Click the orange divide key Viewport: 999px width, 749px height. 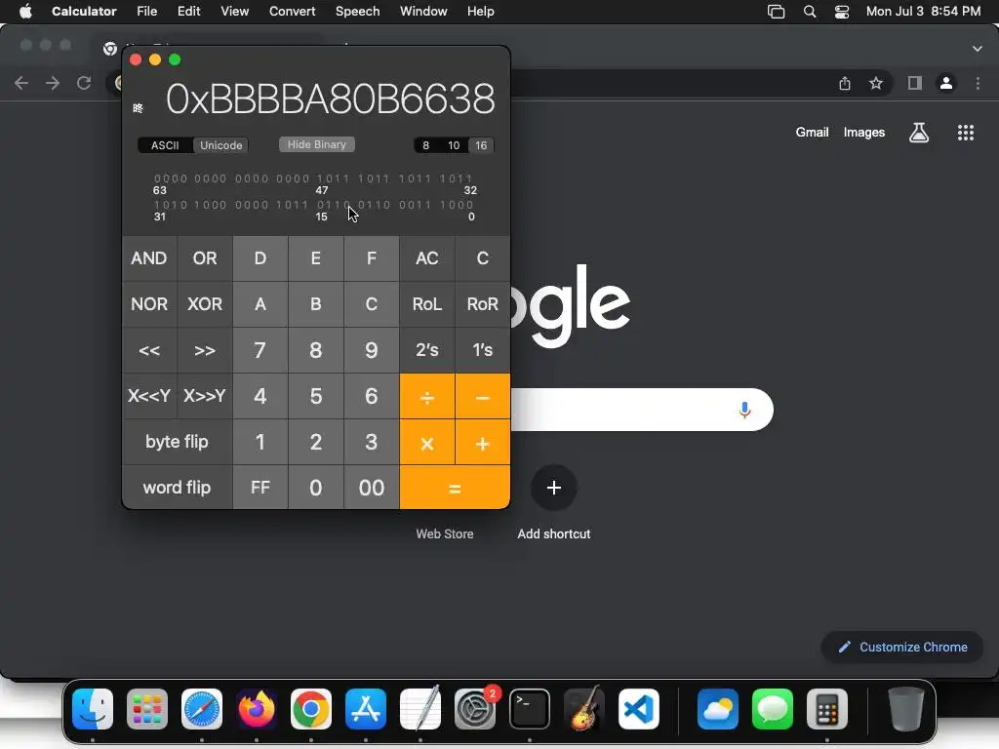click(427, 396)
